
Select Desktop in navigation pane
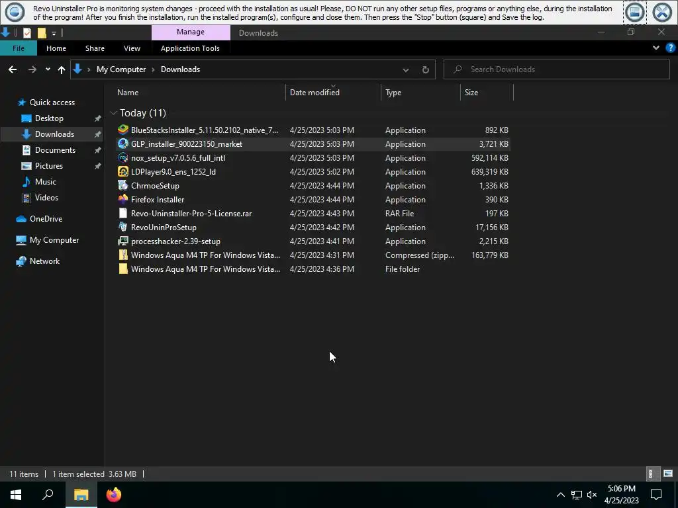click(x=49, y=118)
